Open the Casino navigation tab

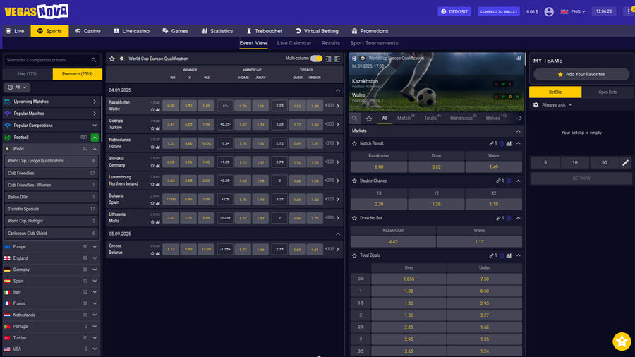(x=88, y=31)
